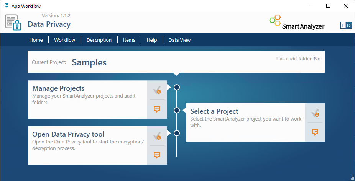Go to the Home menu item
The height and width of the screenshot is (181, 355).
coord(36,40)
